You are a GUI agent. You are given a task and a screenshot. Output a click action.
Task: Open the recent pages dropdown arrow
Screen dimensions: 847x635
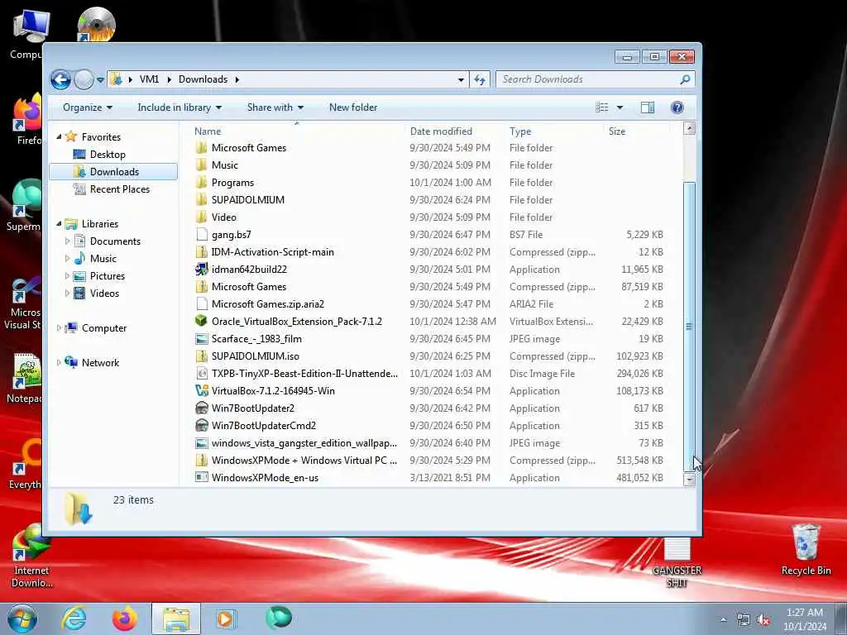click(x=100, y=80)
